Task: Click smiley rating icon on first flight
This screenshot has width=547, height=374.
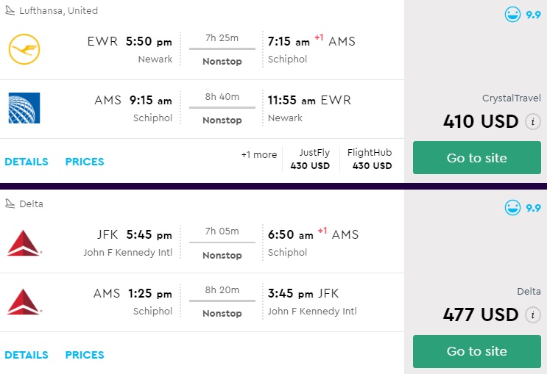Action: [x=512, y=14]
